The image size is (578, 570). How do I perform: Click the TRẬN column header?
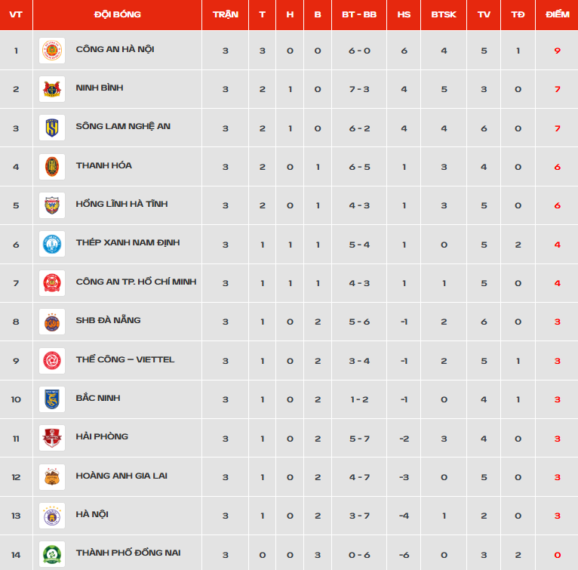coord(225,15)
